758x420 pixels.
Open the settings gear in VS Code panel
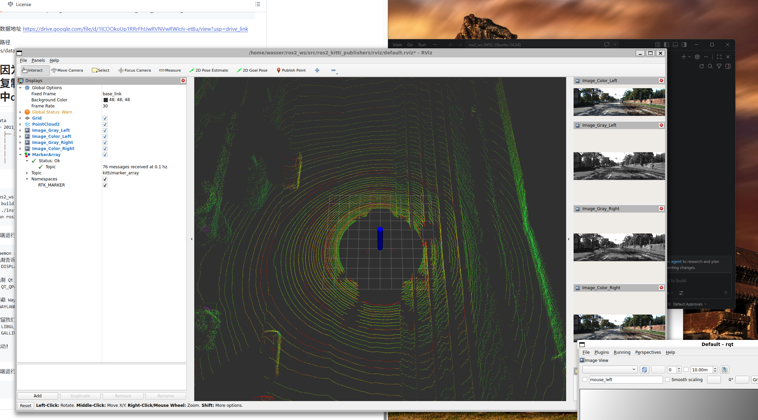click(697, 57)
